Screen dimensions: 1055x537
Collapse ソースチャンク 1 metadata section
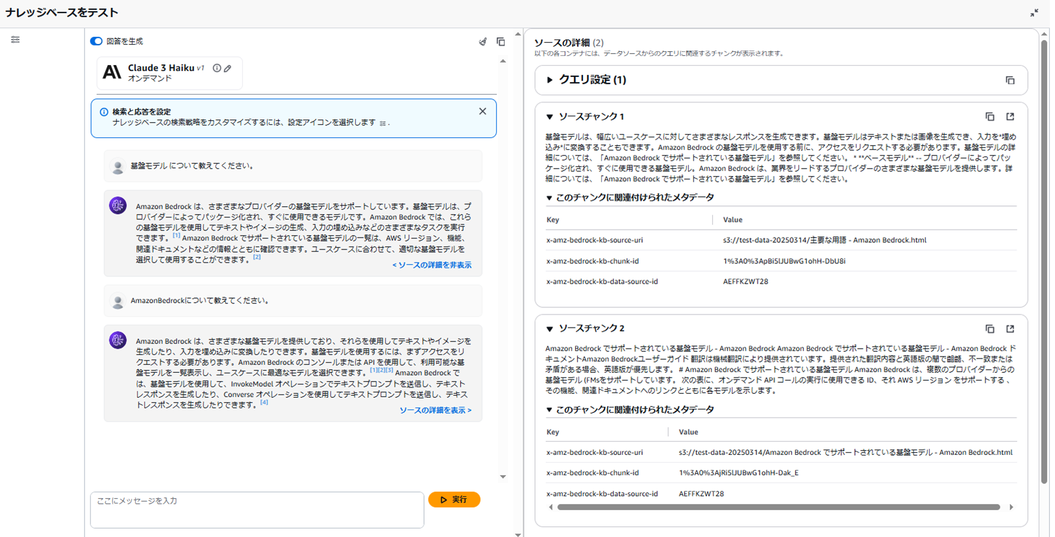[x=549, y=198]
